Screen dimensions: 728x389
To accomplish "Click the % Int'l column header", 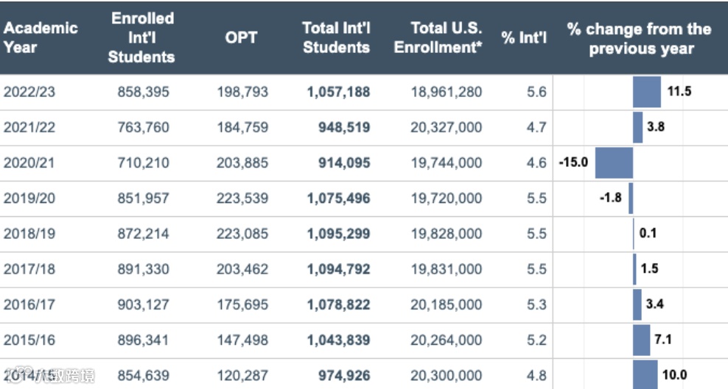I will point(524,37).
